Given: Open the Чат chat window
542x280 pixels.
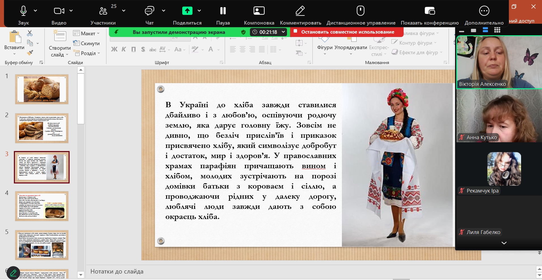Looking at the screenshot, I should 149,11.
